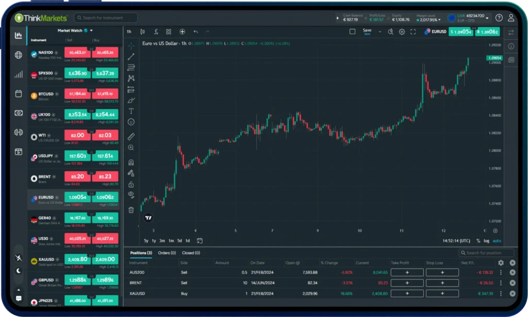Open the indicators fx menu
This screenshot has height=317, width=528.
click(156, 31)
